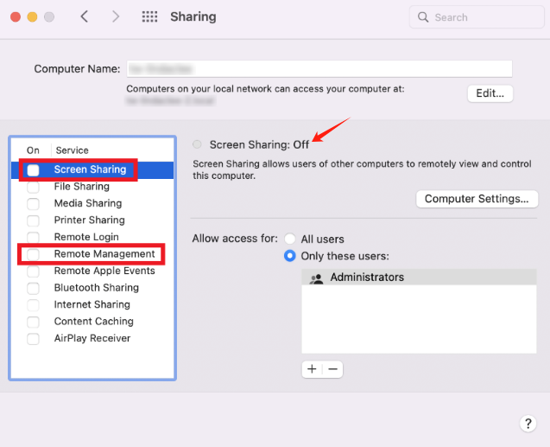Click the Service column header

(x=72, y=150)
